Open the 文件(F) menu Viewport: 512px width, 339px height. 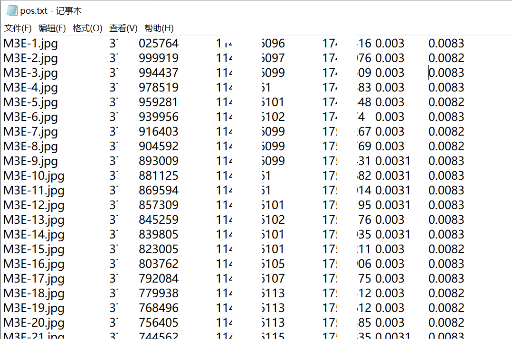click(18, 28)
